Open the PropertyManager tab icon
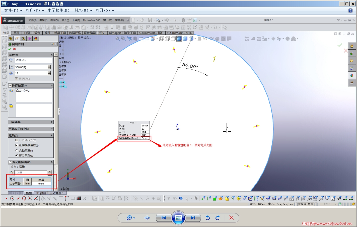Screen dimensions: 357x227 (17, 39)
